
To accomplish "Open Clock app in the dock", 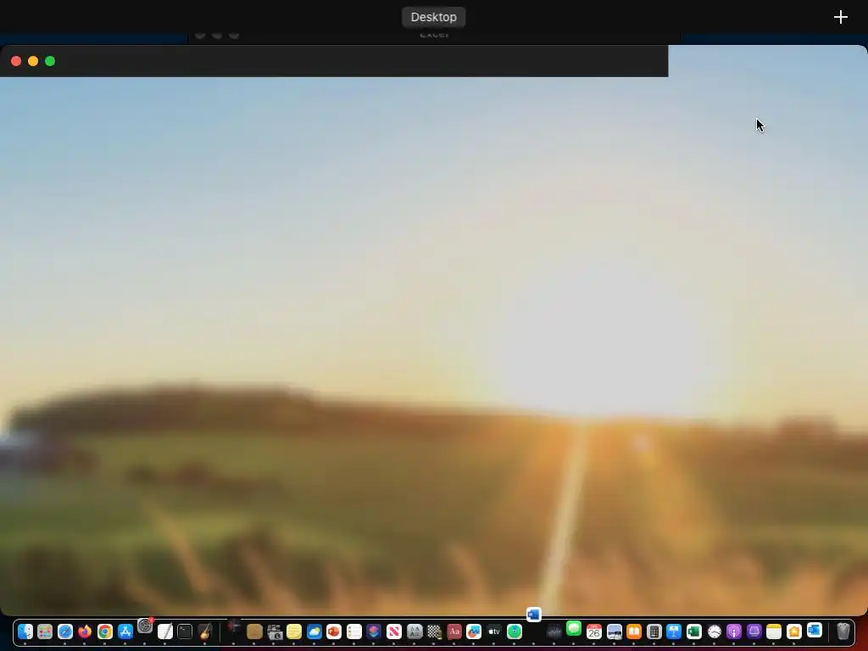I will (714, 632).
